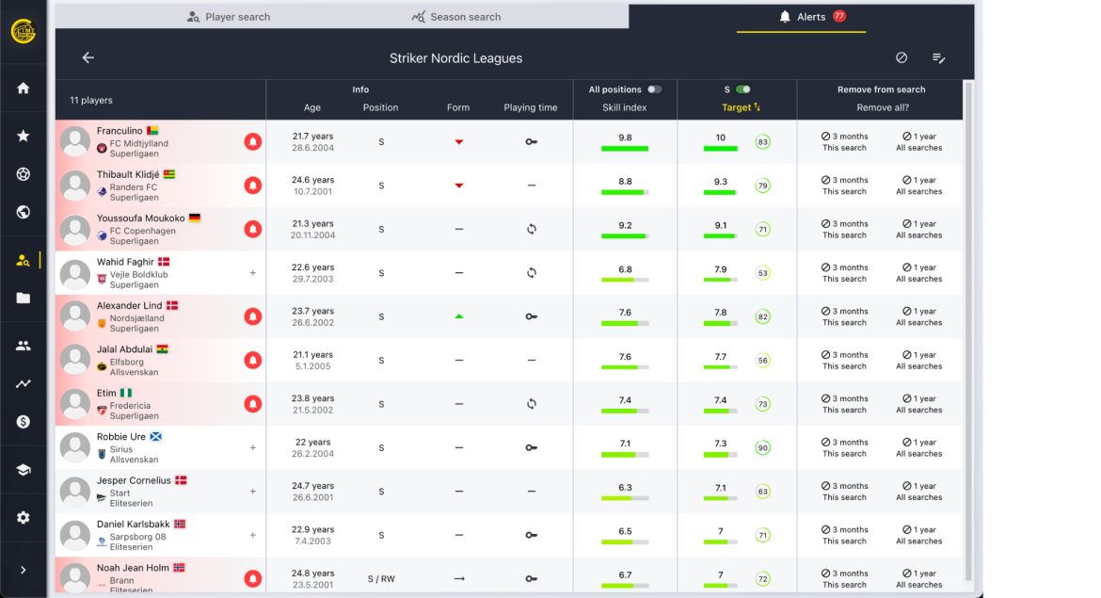1101x598 pixels.
Task: Click Franculino's skill index bar
Action: (625, 149)
